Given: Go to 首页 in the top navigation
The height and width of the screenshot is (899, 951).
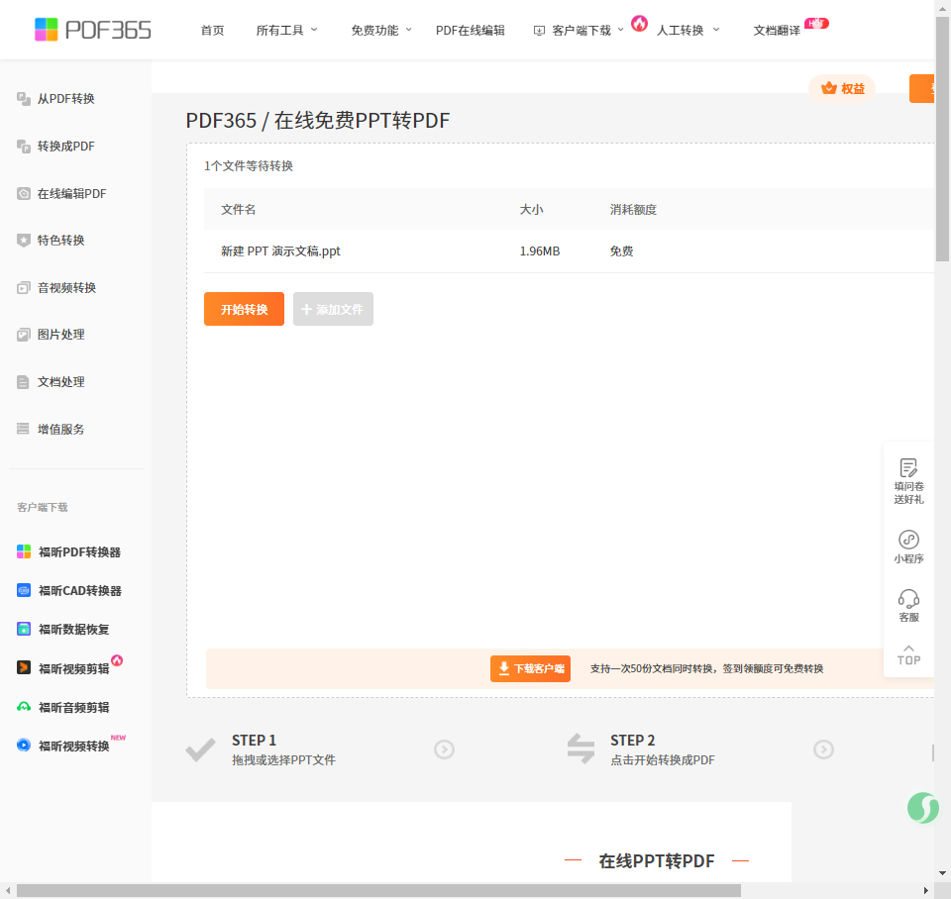Looking at the screenshot, I should (212, 31).
